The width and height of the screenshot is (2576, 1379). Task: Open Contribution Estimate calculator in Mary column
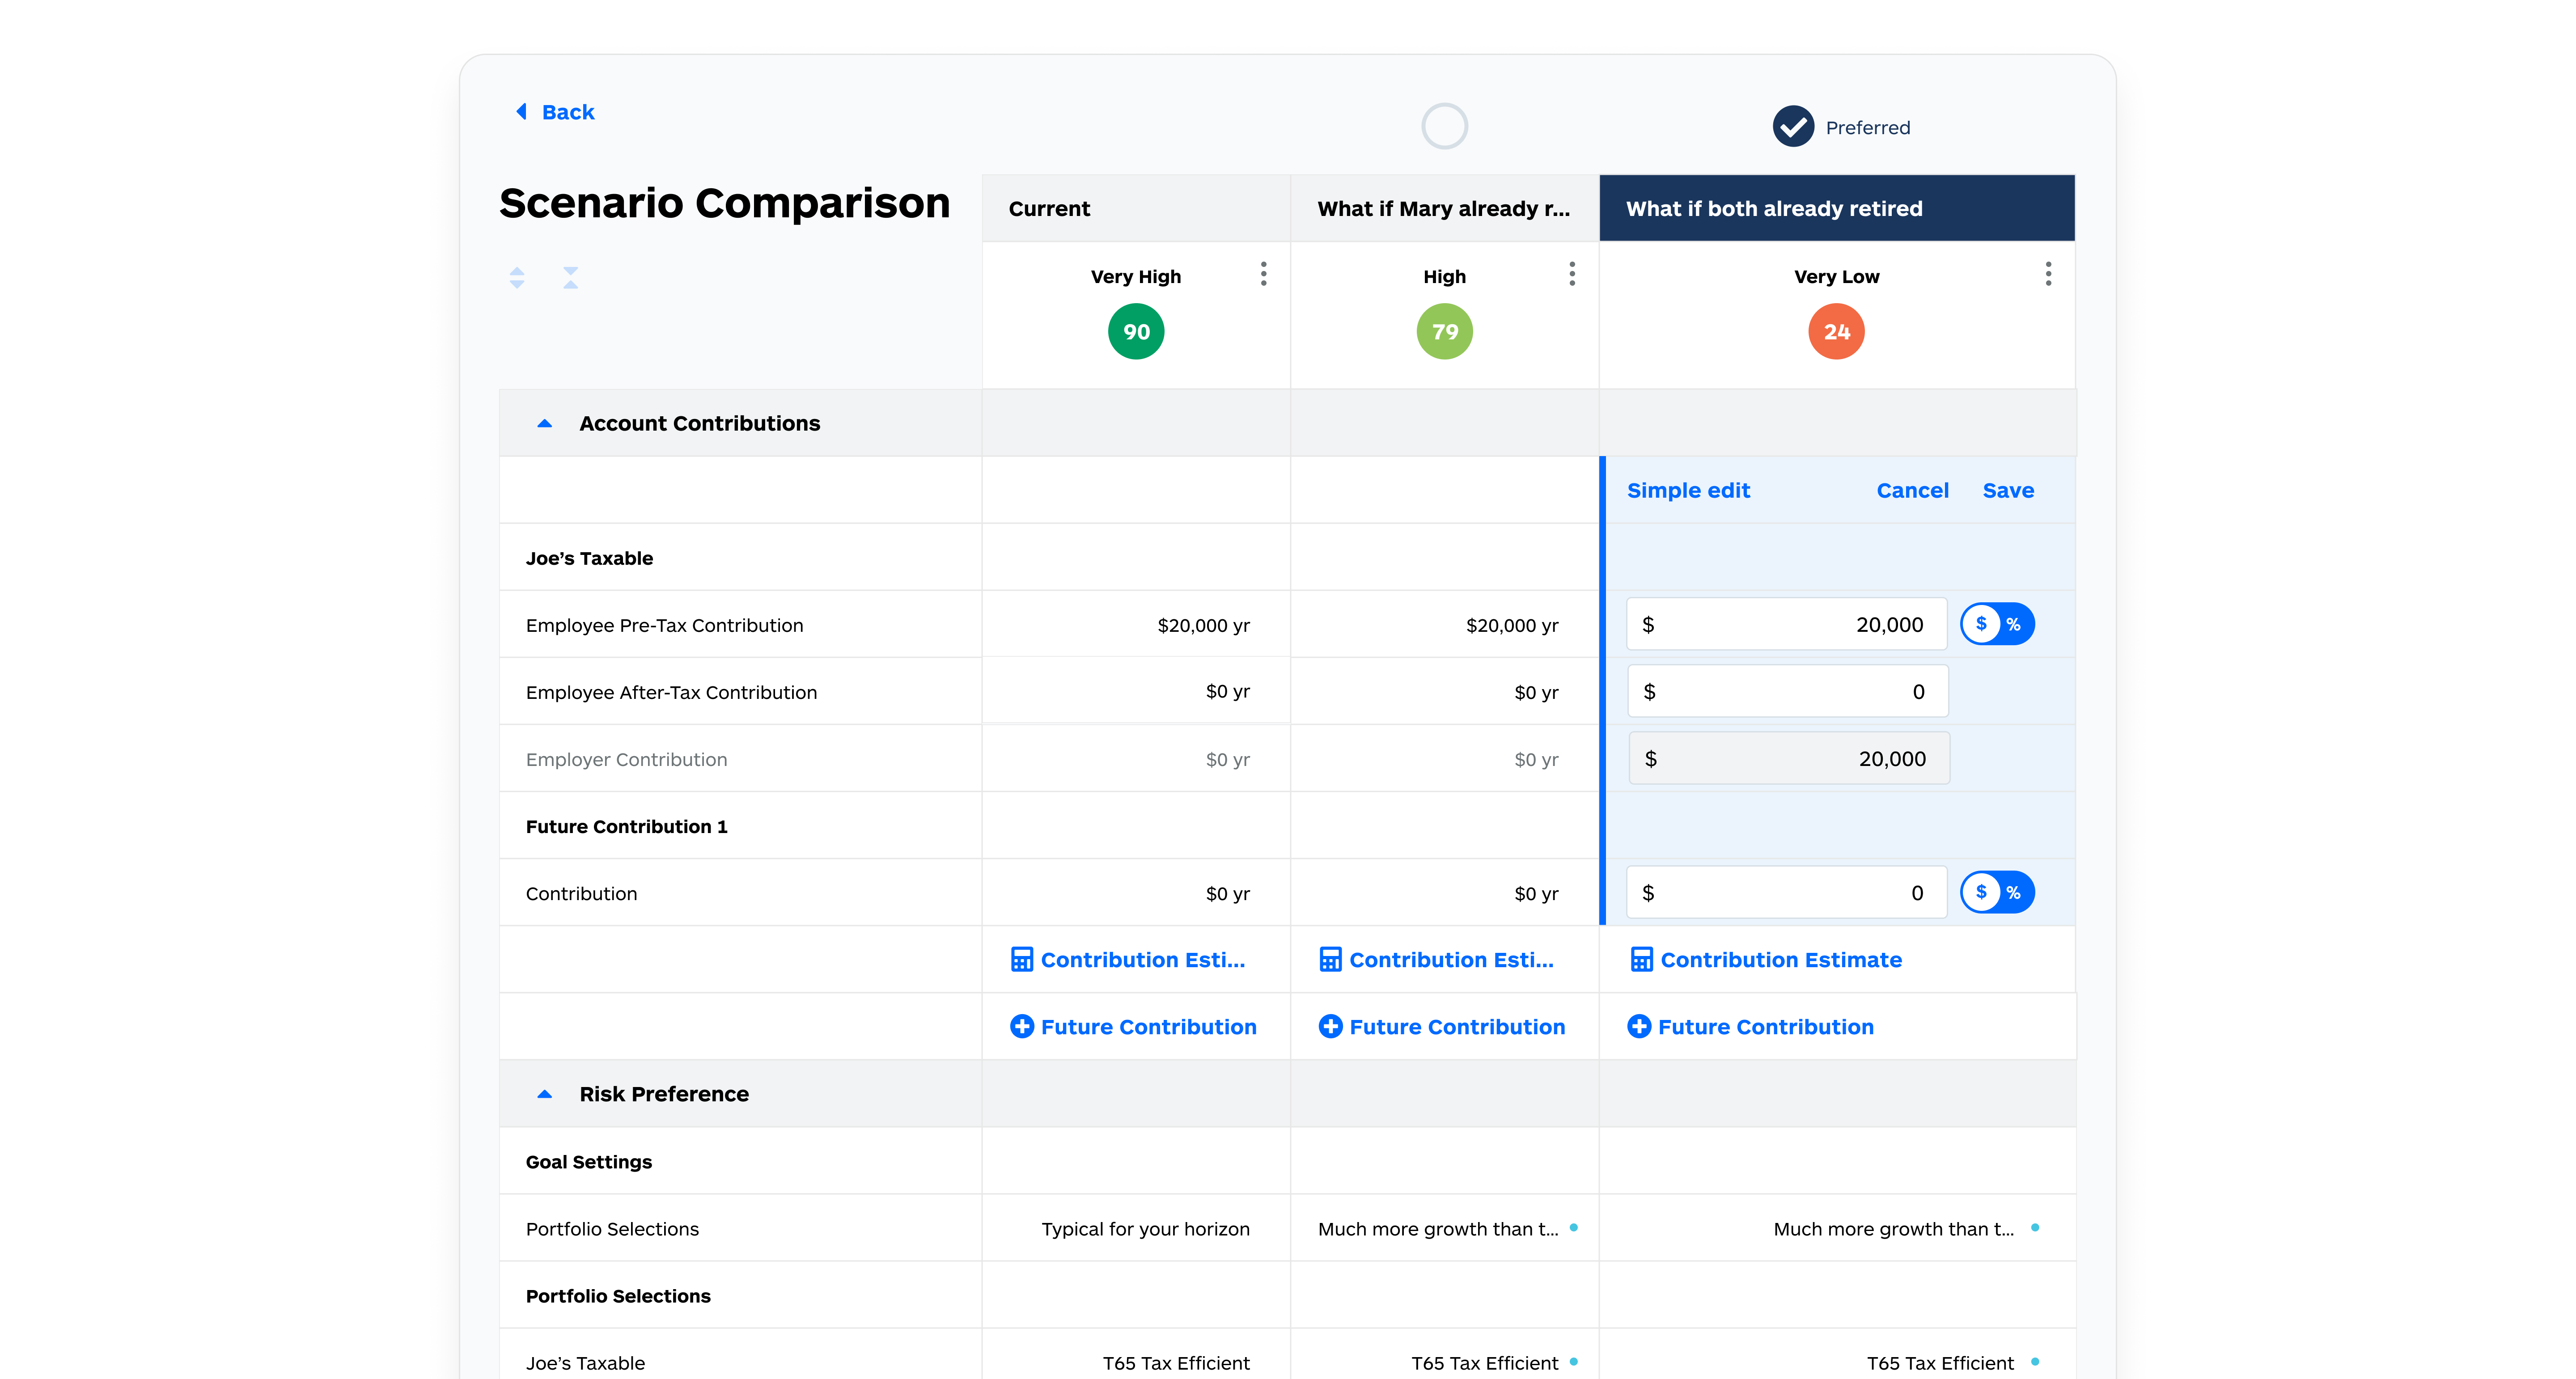(1436, 960)
